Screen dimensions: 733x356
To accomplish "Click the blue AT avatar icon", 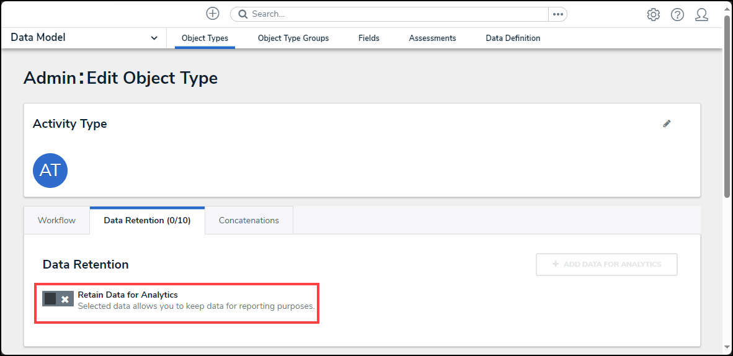I will tap(50, 171).
